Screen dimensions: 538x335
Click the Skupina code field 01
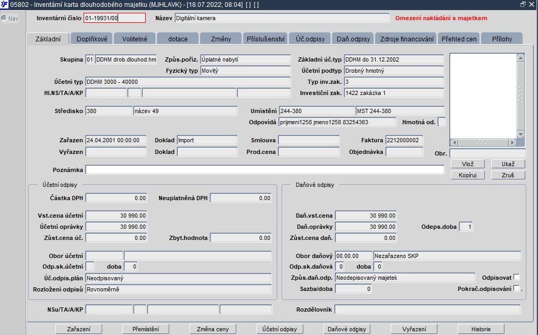(x=90, y=59)
